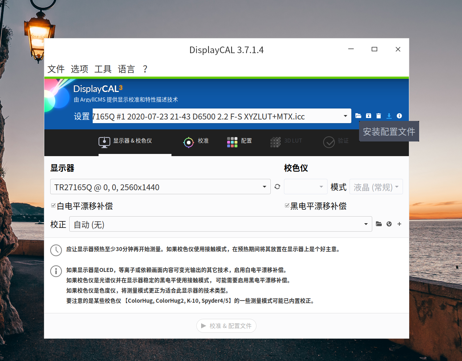462x361 pixels.
Task: Click the clock warm-up hint icon
Action: [56, 250]
